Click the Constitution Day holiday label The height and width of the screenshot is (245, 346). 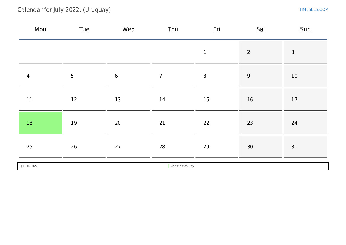[x=182, y=166]
